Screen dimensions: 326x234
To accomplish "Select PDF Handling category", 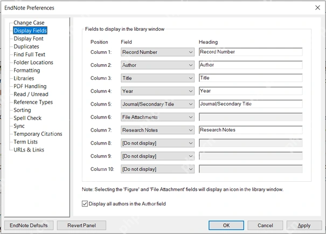I will 30,86.
